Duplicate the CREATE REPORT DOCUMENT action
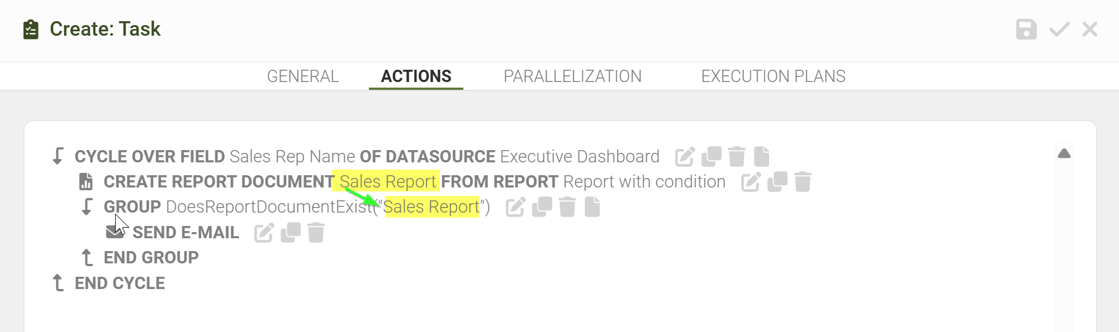This screenshot has height=332, width=1119. point(777,182)
